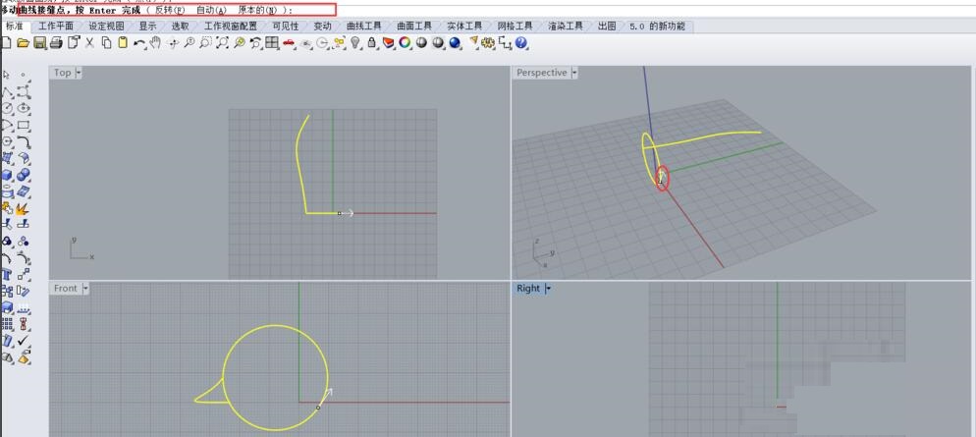The height and width of the screenshot is (437, 976).
Task: Click the Save file icon
Action: coord(39,43)
